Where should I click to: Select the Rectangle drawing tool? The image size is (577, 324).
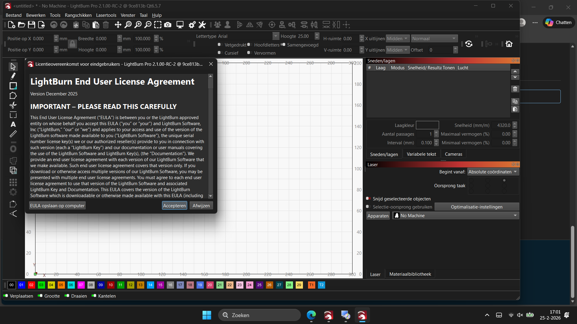coord(13,86)
